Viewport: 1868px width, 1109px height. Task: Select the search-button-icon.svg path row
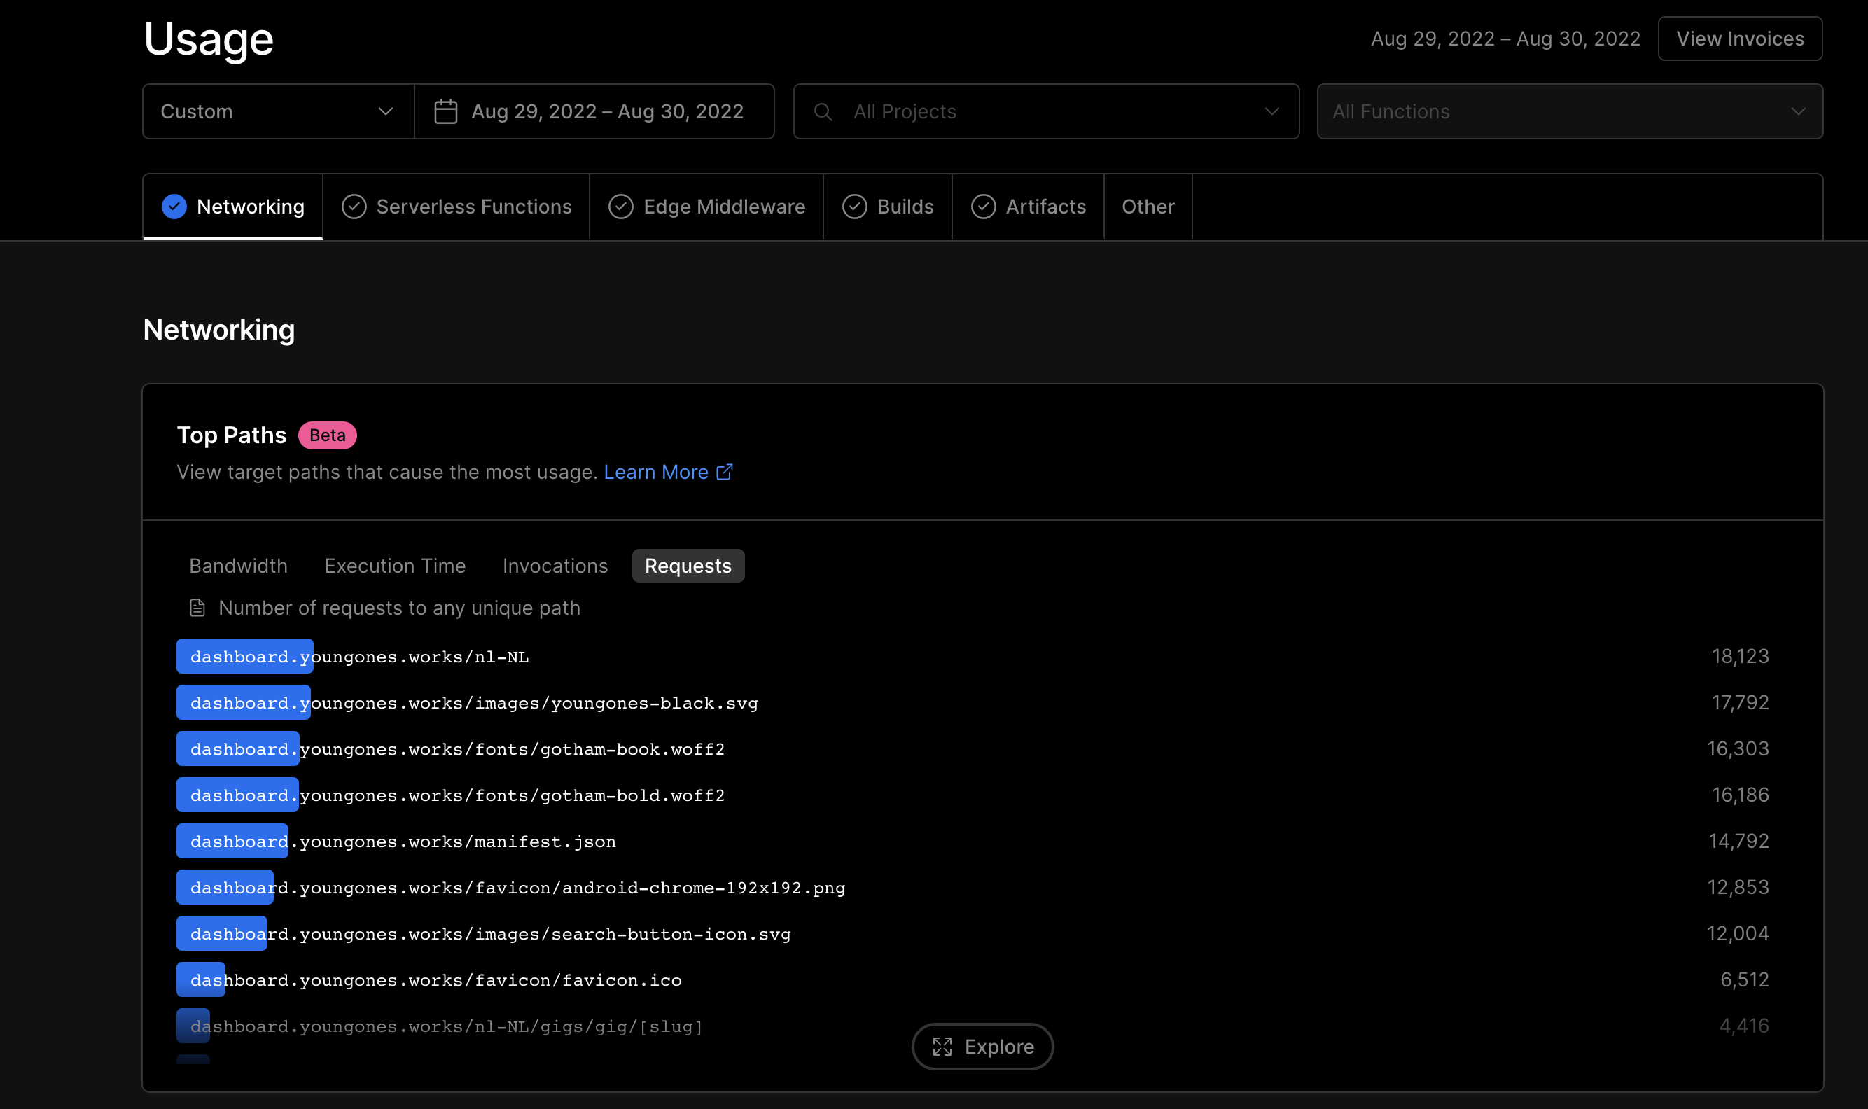(973, 933)
